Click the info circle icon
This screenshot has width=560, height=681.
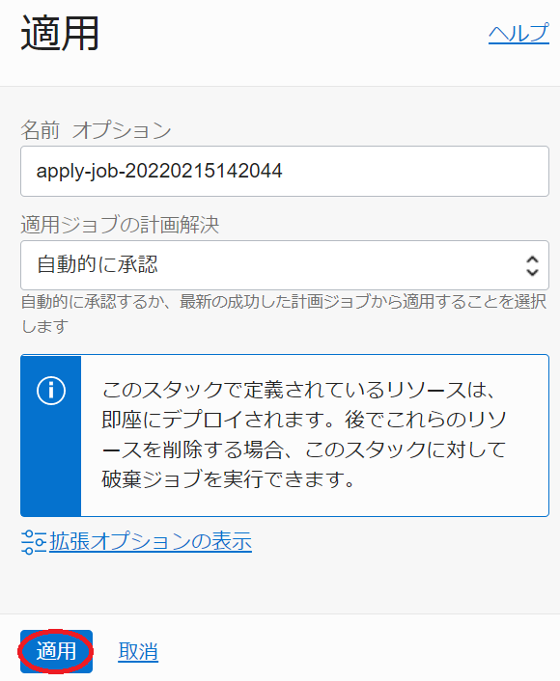(x=51, y=391)
